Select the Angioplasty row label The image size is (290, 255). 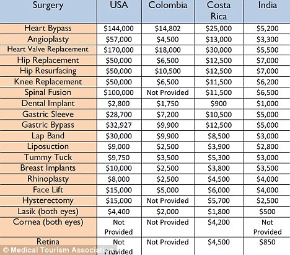pyautogui.click(x=48, y=39)
